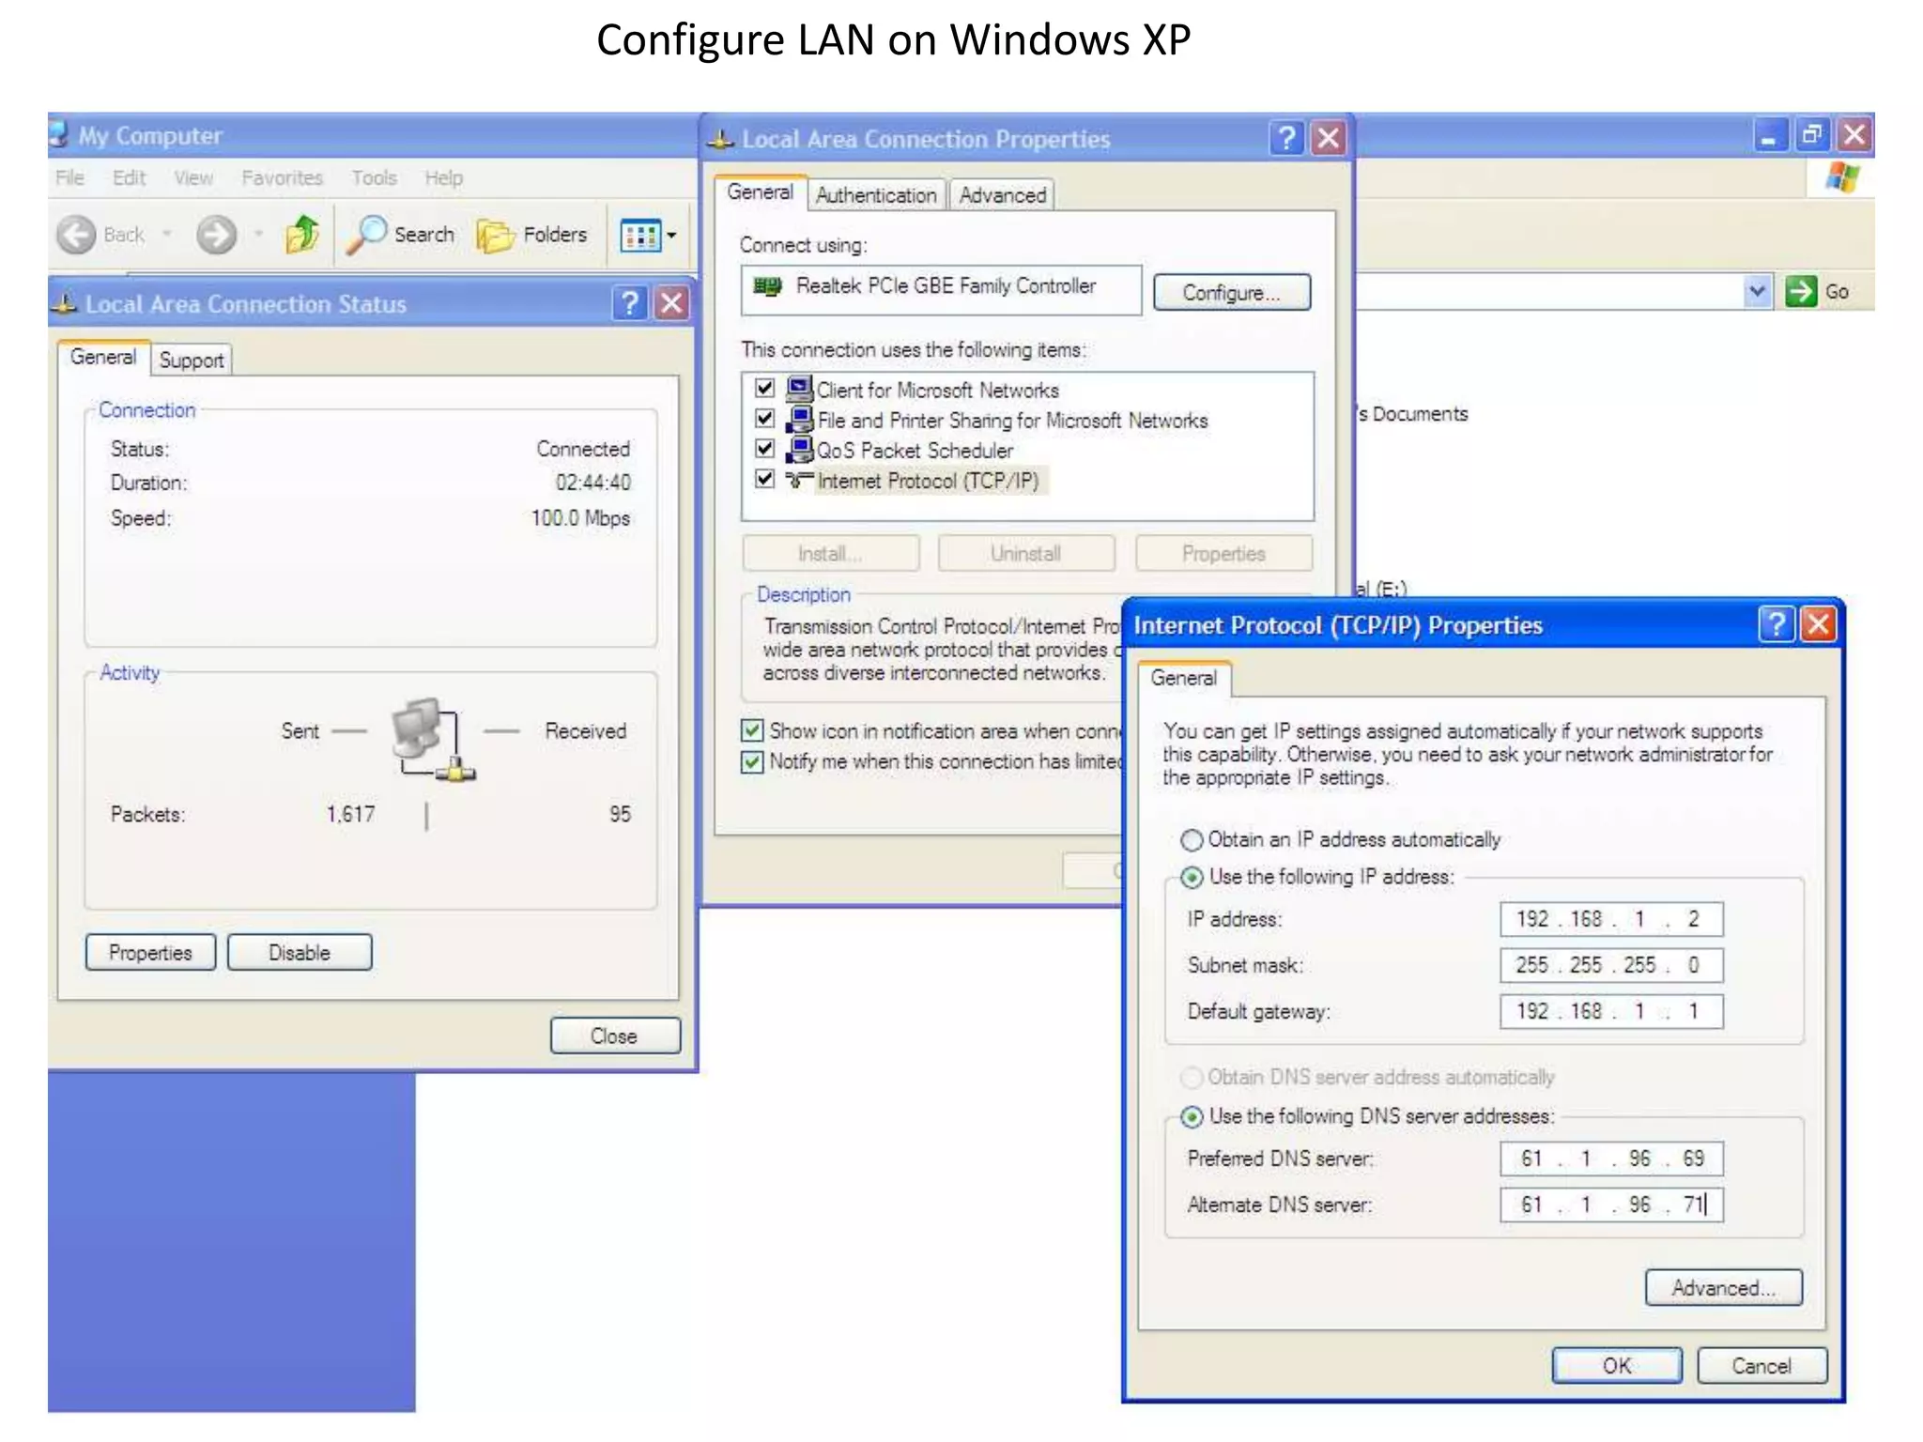Image resolution: width=1923 pixels, height=1442 pixels.
Task: Click the Realtek network adapter icon
Action: (767, 286)
